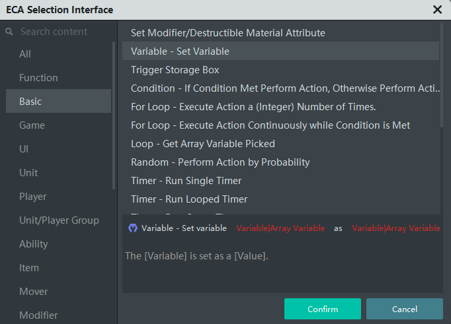Cancel the ECA selection dialog
This screenshot has width=451, height=324.
(x=405, y=309)
